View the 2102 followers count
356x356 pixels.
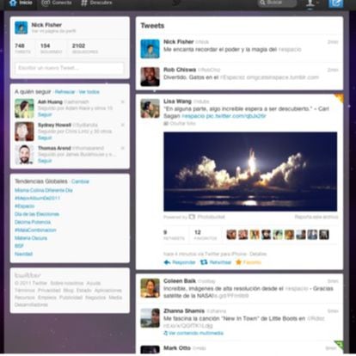(85, 48)
